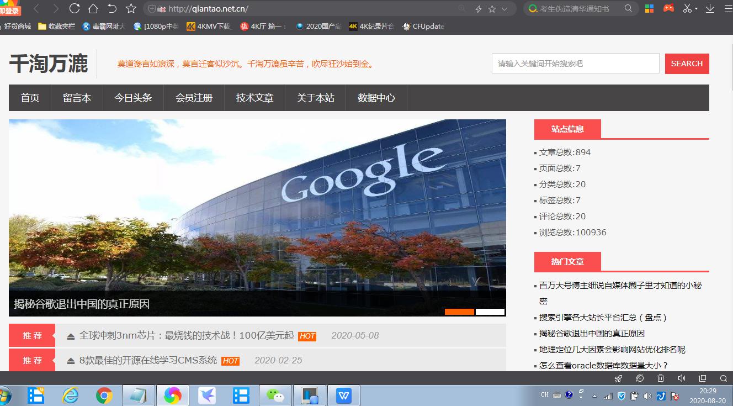
Task: Select the orange slider indicator on banner
Action: [x=459, y=312]
